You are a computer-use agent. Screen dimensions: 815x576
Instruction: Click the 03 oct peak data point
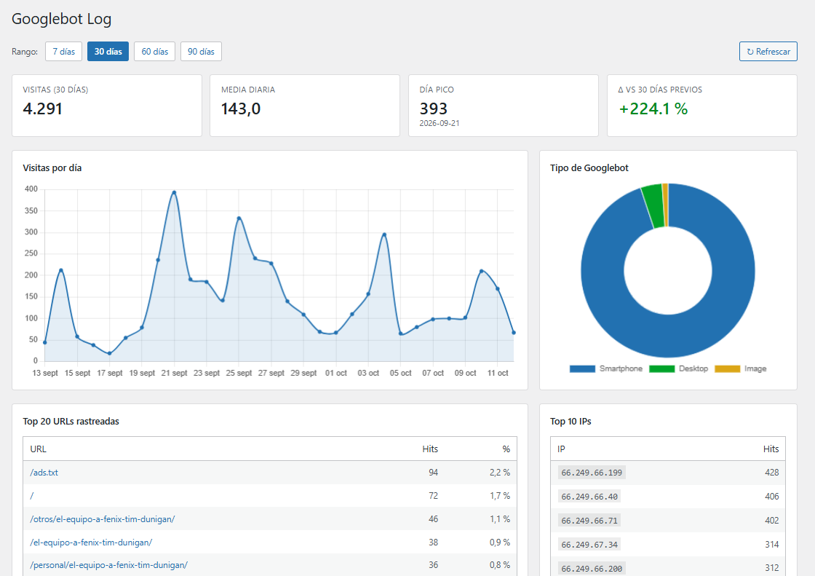coord(384,234)
